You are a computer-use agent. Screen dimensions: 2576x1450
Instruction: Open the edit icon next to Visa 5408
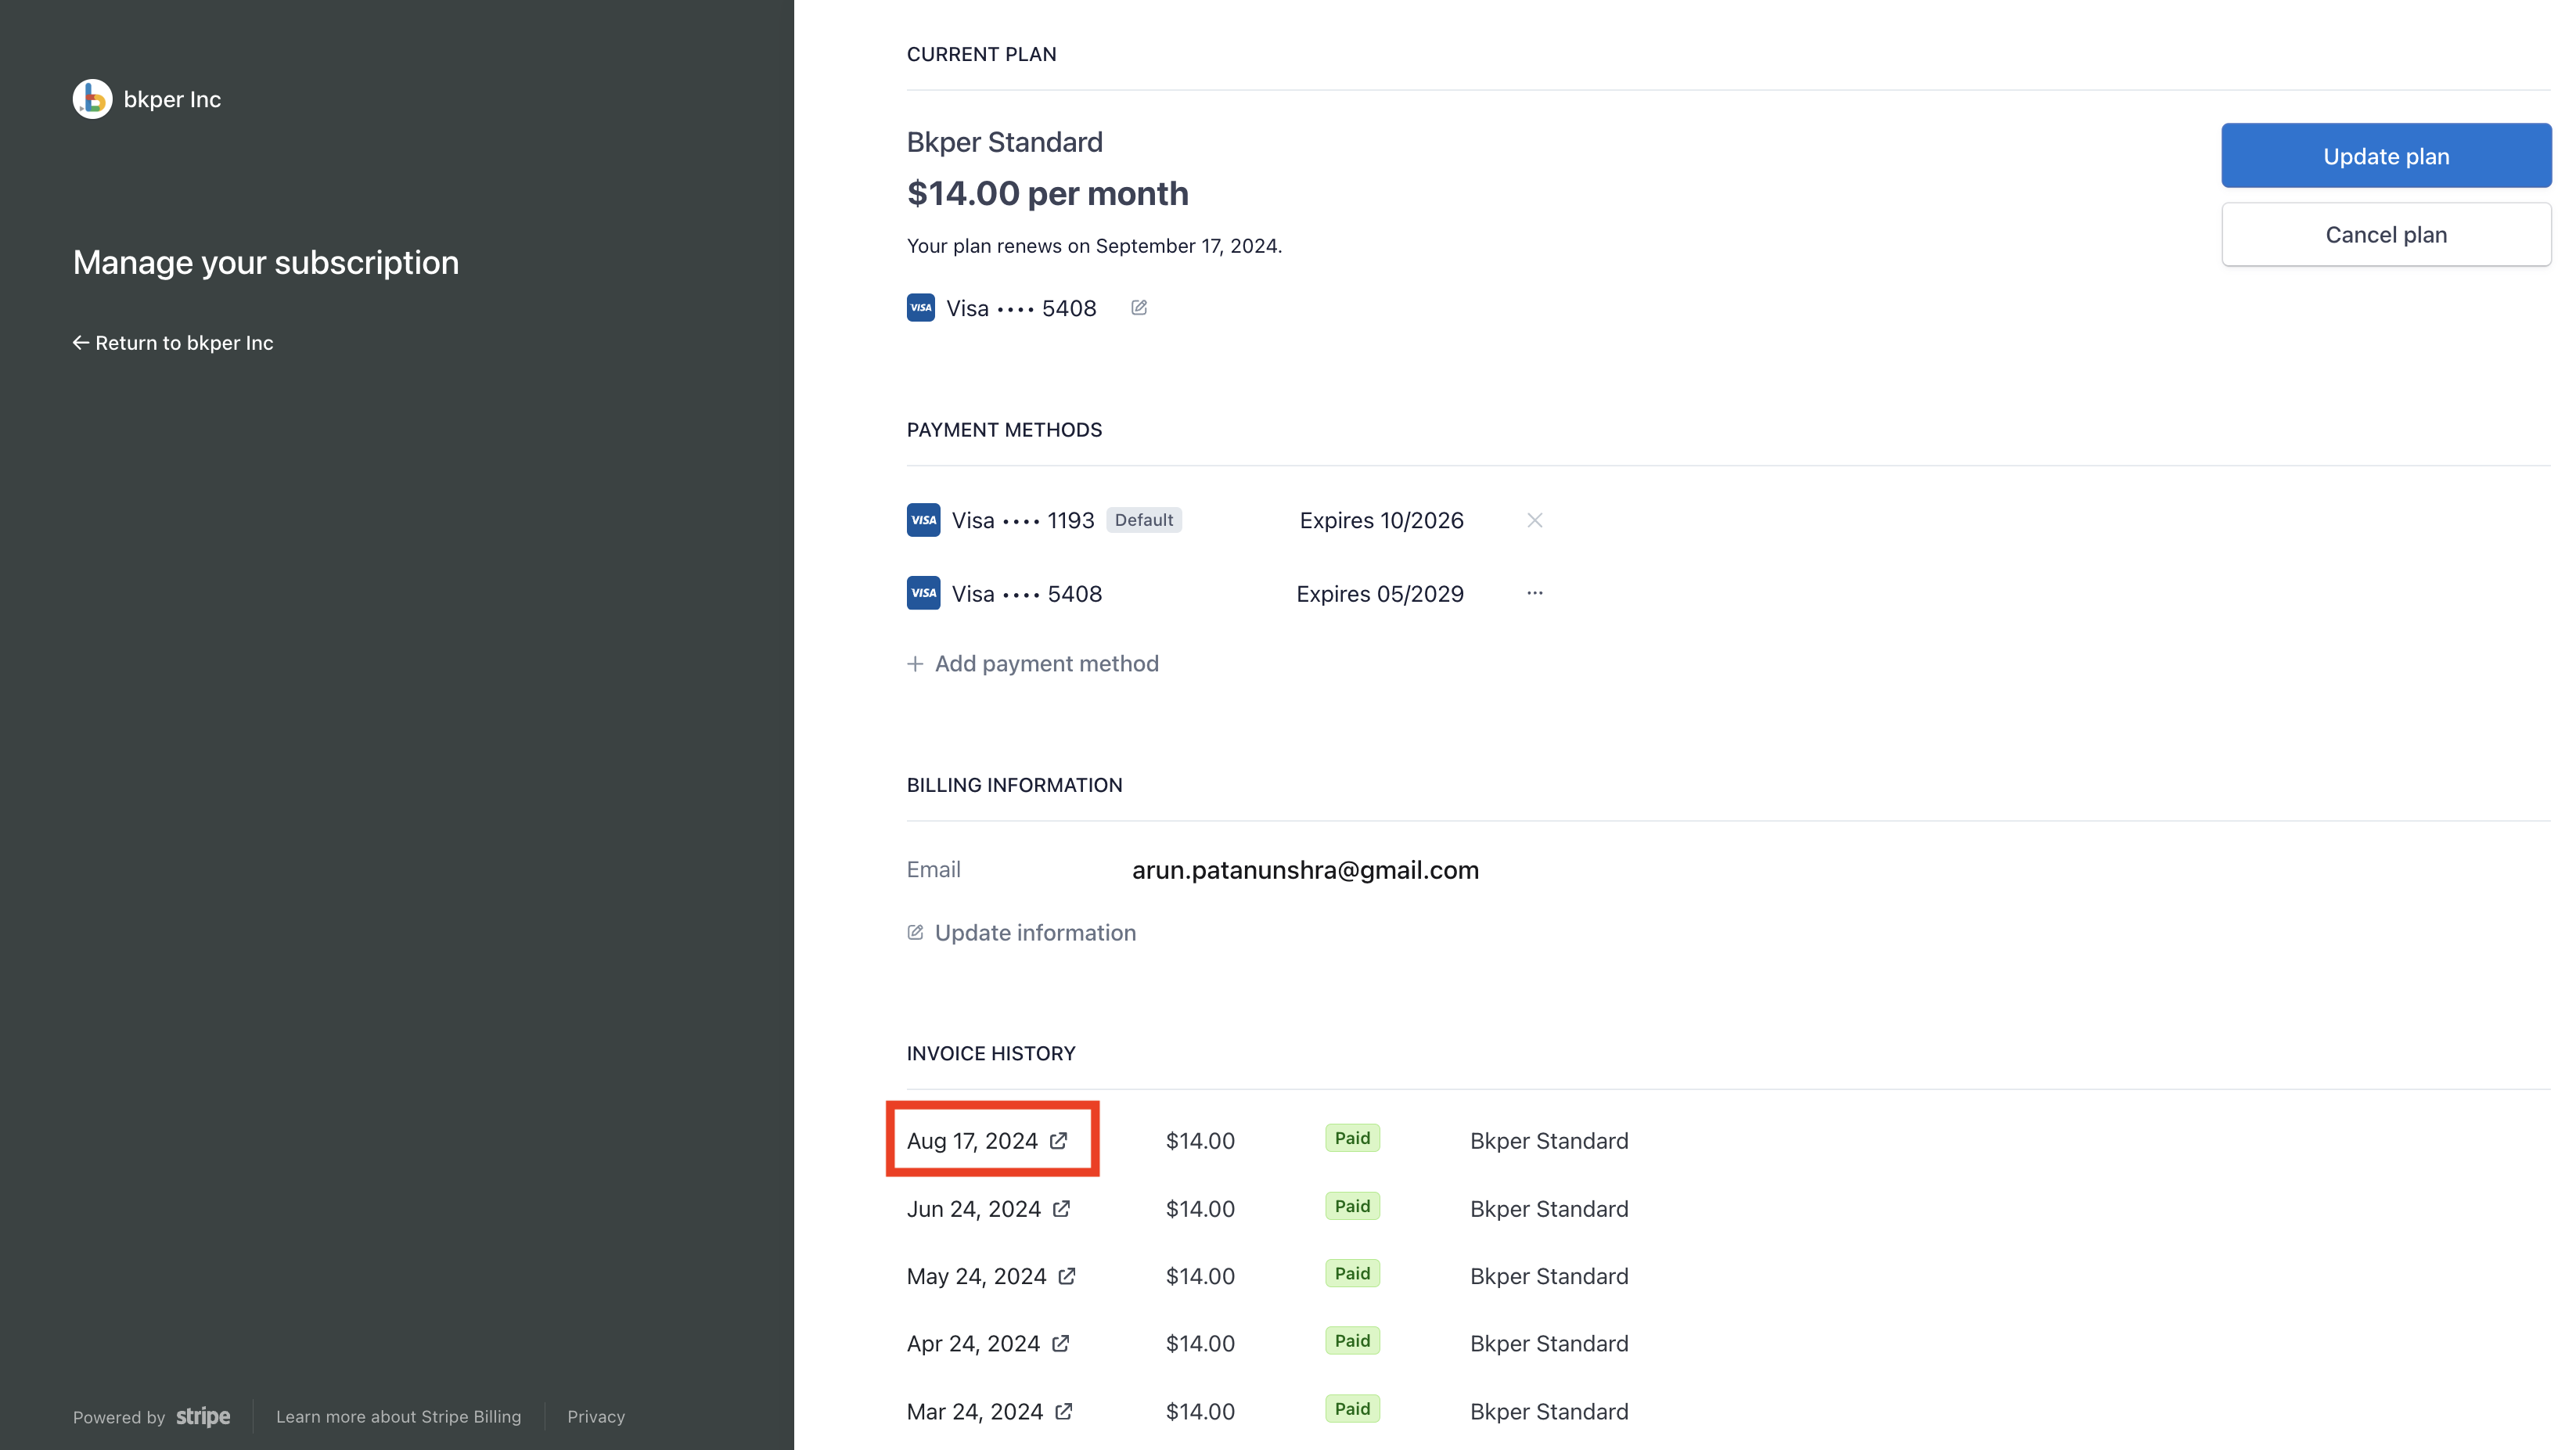1138,308
